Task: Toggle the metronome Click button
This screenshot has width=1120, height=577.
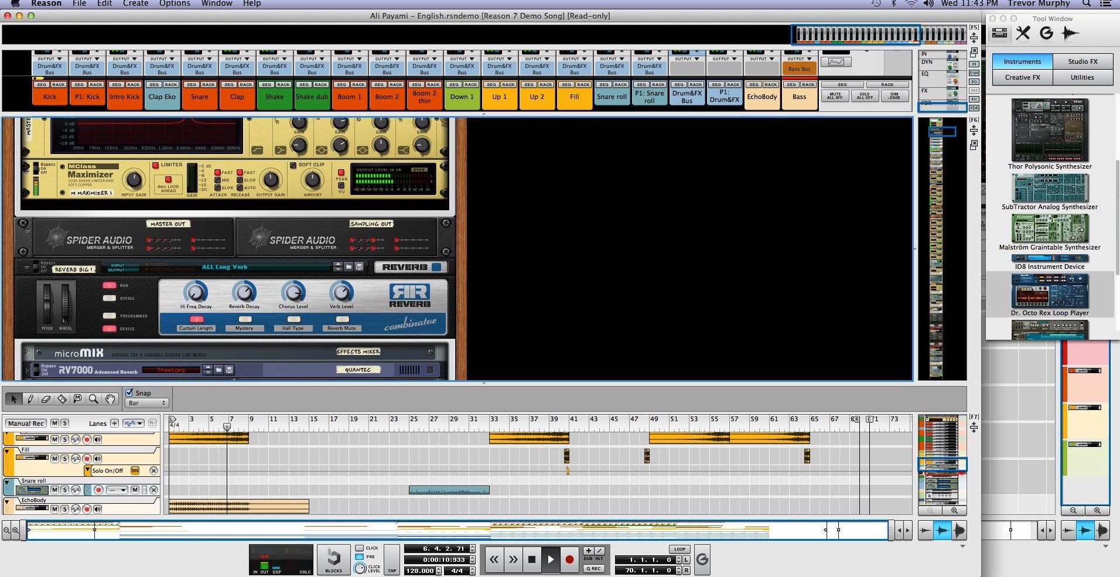Action: click(359, 548)
